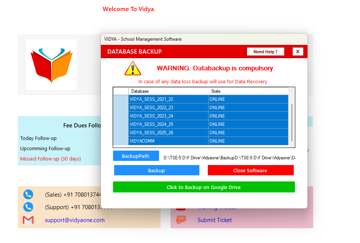Click the VIDYA - School Management Software title bar

click(x=204, y=39)
